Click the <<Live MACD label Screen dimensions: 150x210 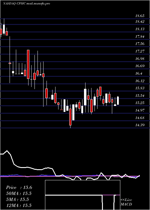pos(126,202)
